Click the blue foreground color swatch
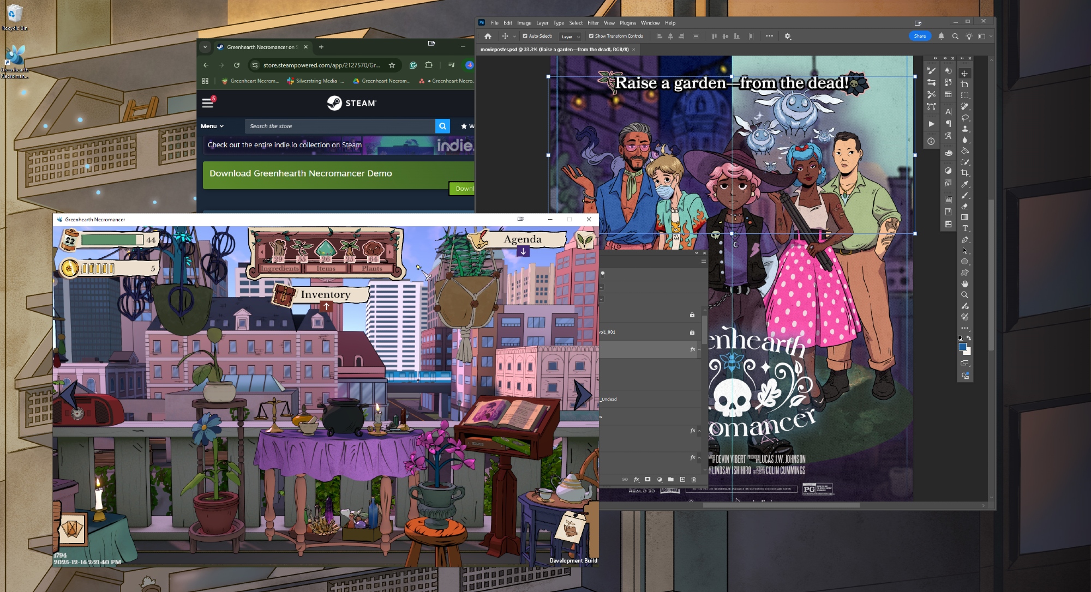 962,347
